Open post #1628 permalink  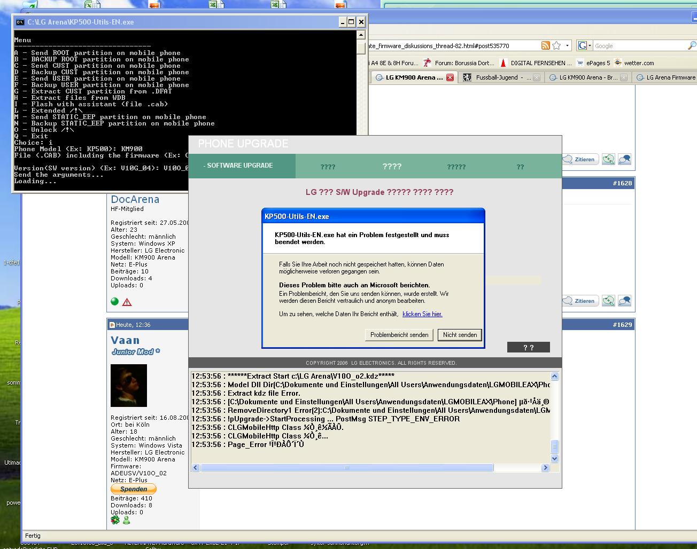click(622, 183)
